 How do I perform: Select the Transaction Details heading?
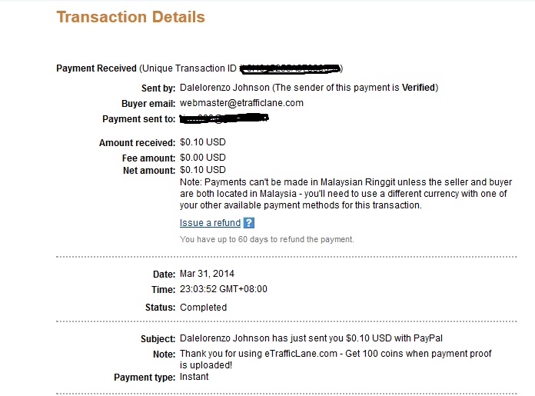point(131,17)
